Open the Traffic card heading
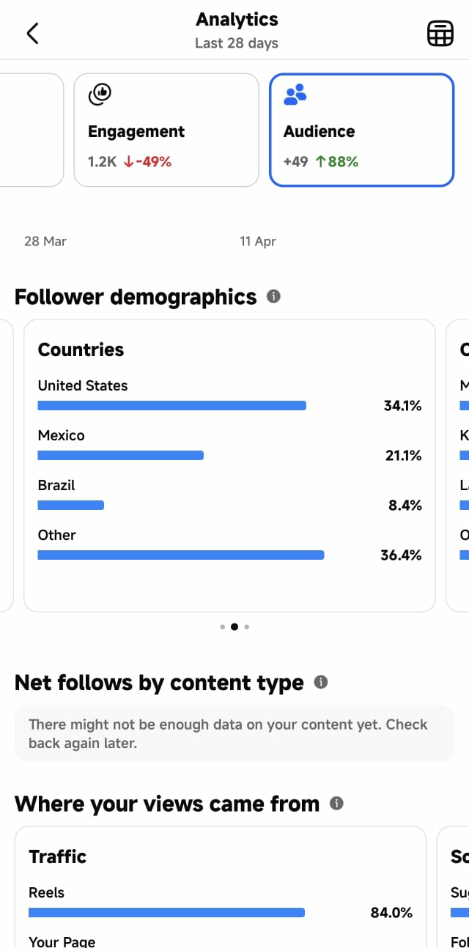 pos(58,856)
